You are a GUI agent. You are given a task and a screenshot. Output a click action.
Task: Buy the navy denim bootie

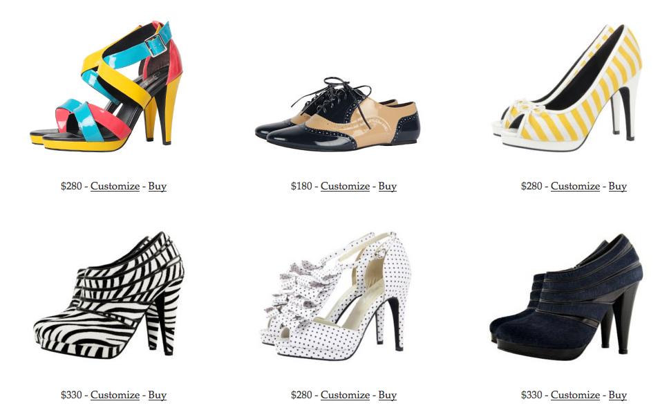click(617, 396)
